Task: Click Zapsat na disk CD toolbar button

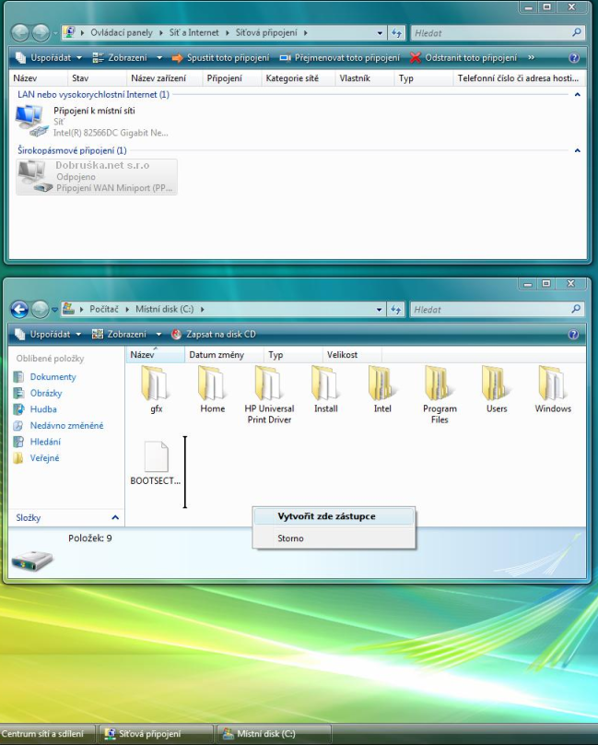Action: (x=213, y=334)
